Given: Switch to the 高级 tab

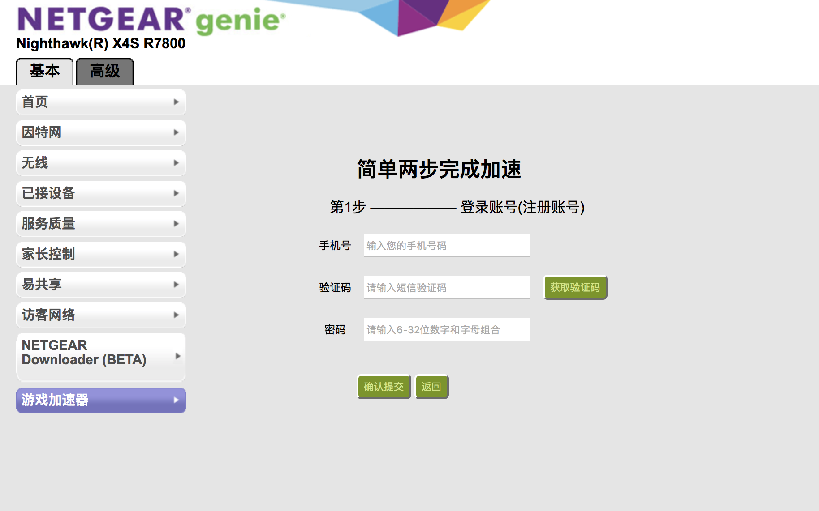Looking at the screenshot, I should click(x=105, y=72).
